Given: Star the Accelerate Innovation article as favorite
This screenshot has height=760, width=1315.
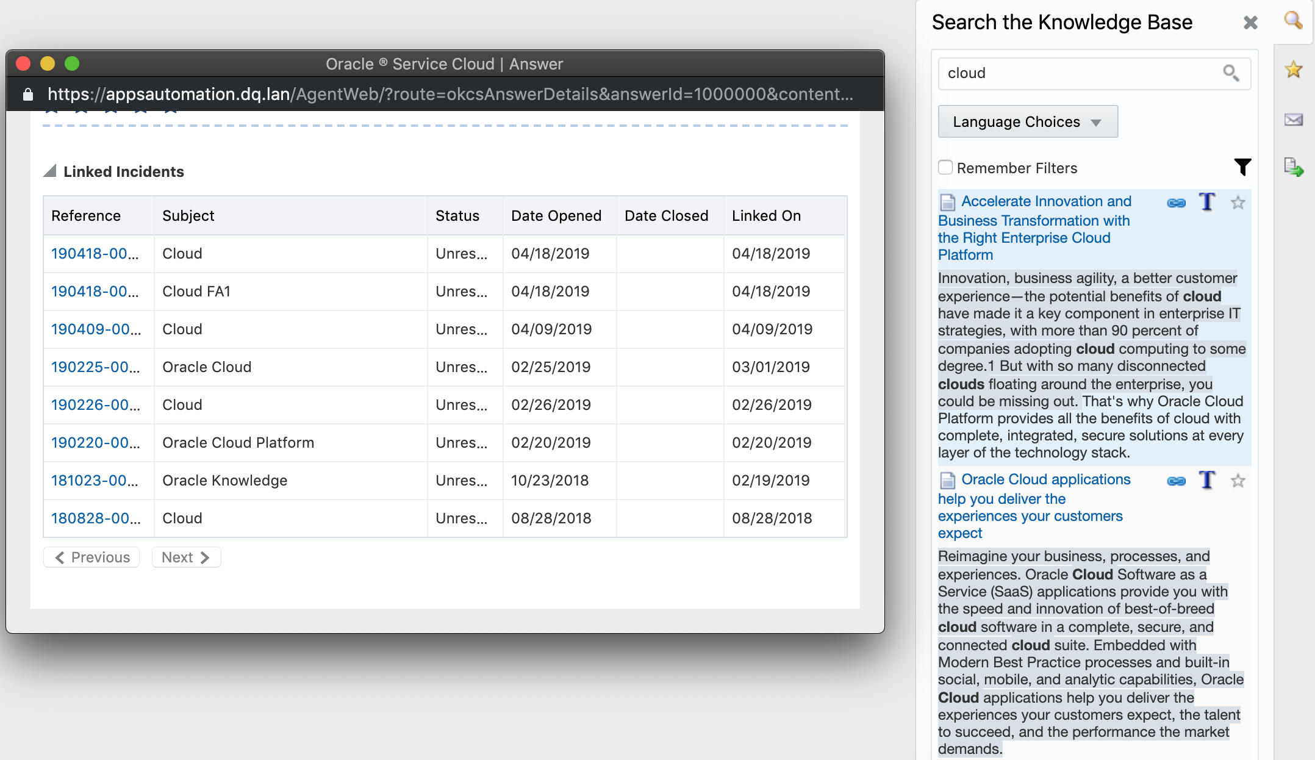Looking at the screenshot, I should click(1238, 203).
